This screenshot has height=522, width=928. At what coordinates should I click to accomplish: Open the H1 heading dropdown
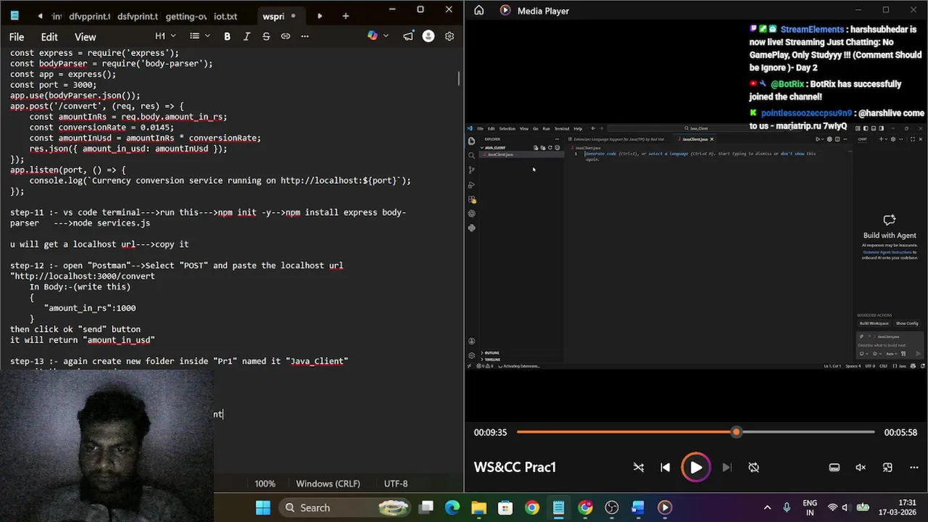point(165,36)
